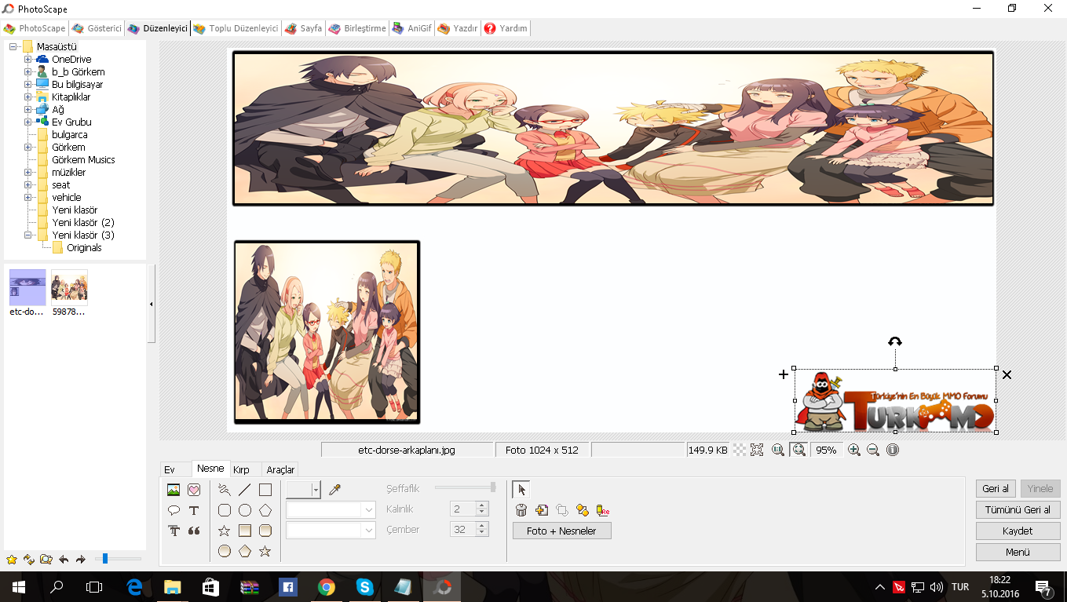1067x602 pixels.
Task: Remove TurkMMO logo object with X
Action: 1007,375
